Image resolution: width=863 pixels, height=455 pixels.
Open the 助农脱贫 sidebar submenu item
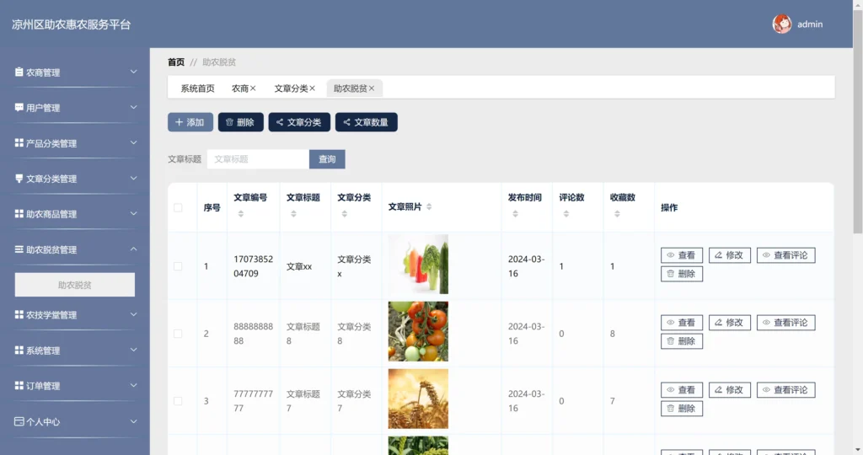[x=75, y=285]
